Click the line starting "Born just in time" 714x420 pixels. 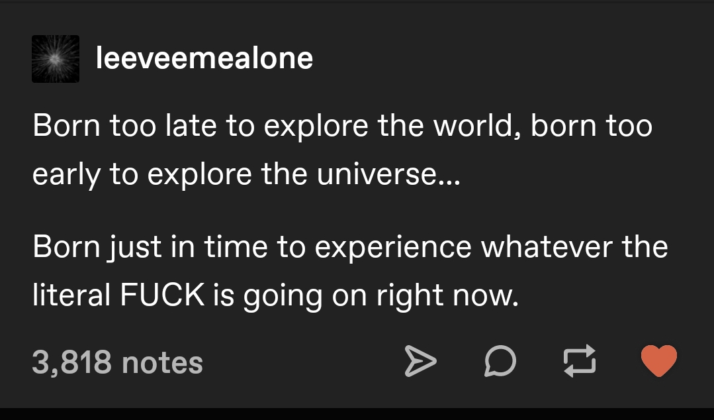point(350,247)
